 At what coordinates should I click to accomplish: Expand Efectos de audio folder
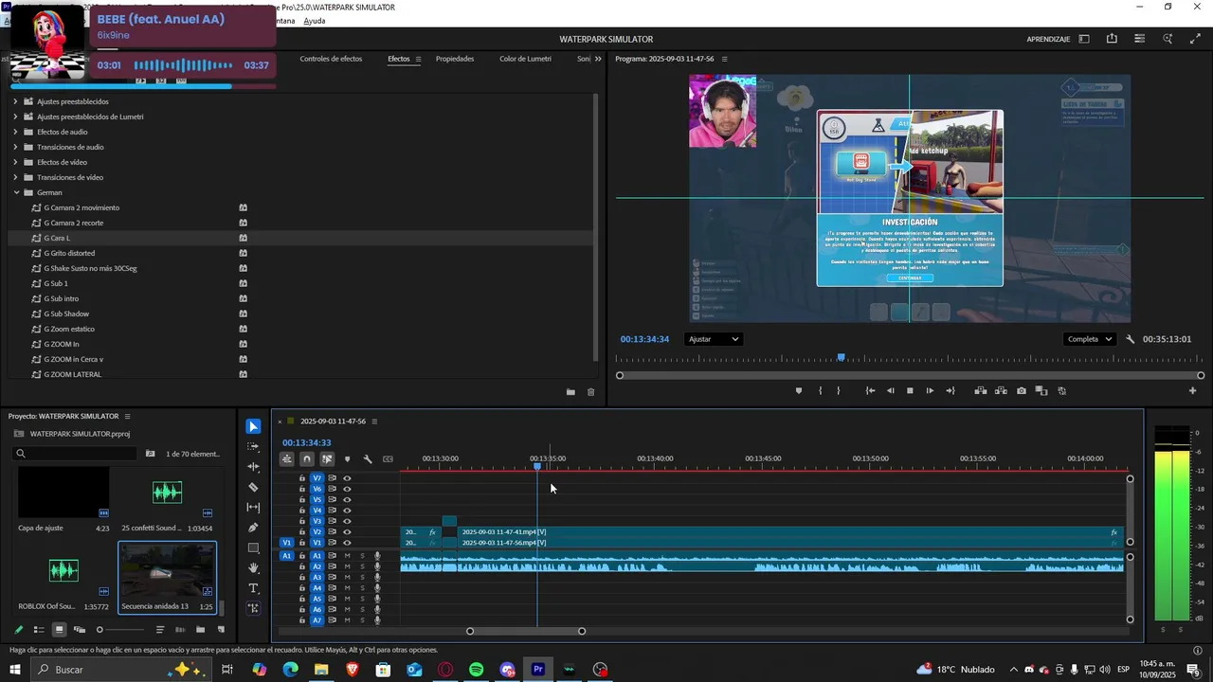coord(15,132)
